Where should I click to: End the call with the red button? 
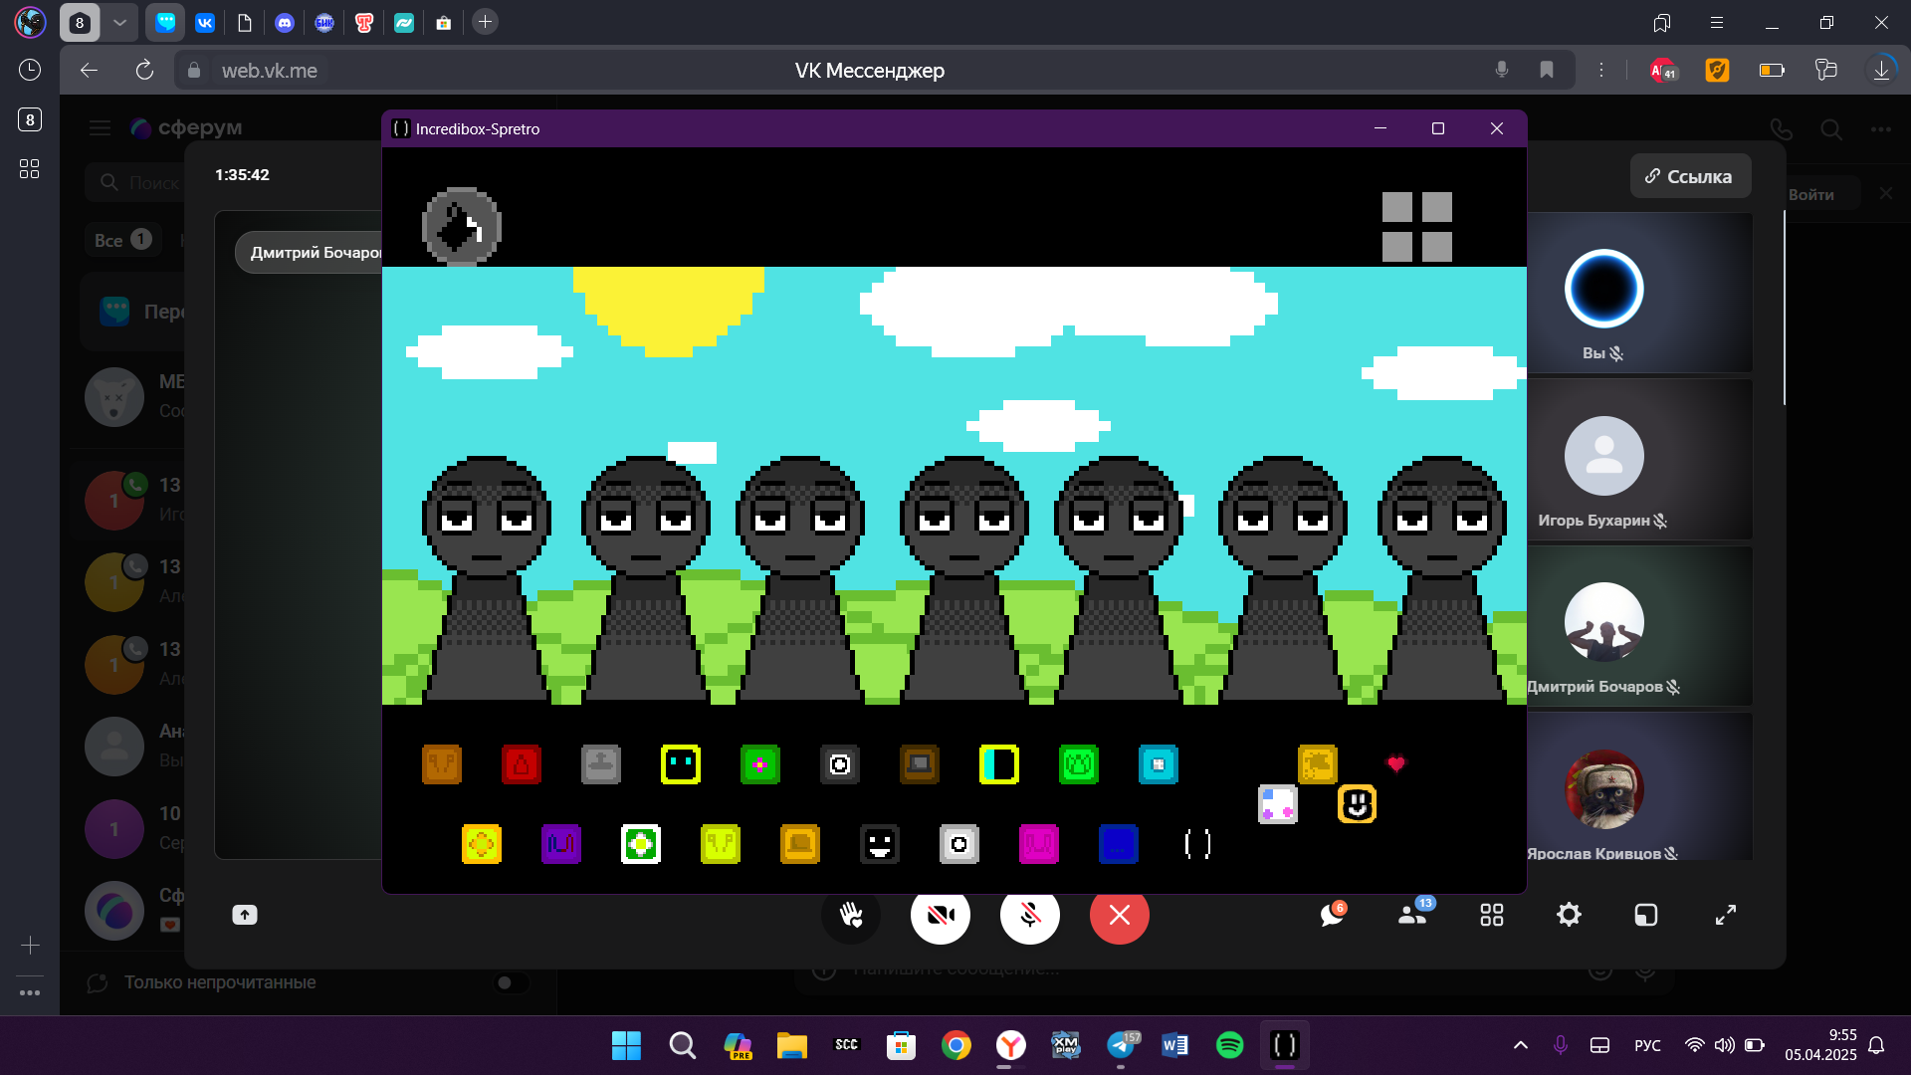click(x=1120, y=915)
